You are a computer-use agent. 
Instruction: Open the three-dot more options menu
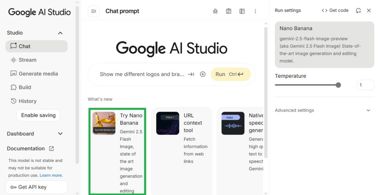(x=255, y=11)
